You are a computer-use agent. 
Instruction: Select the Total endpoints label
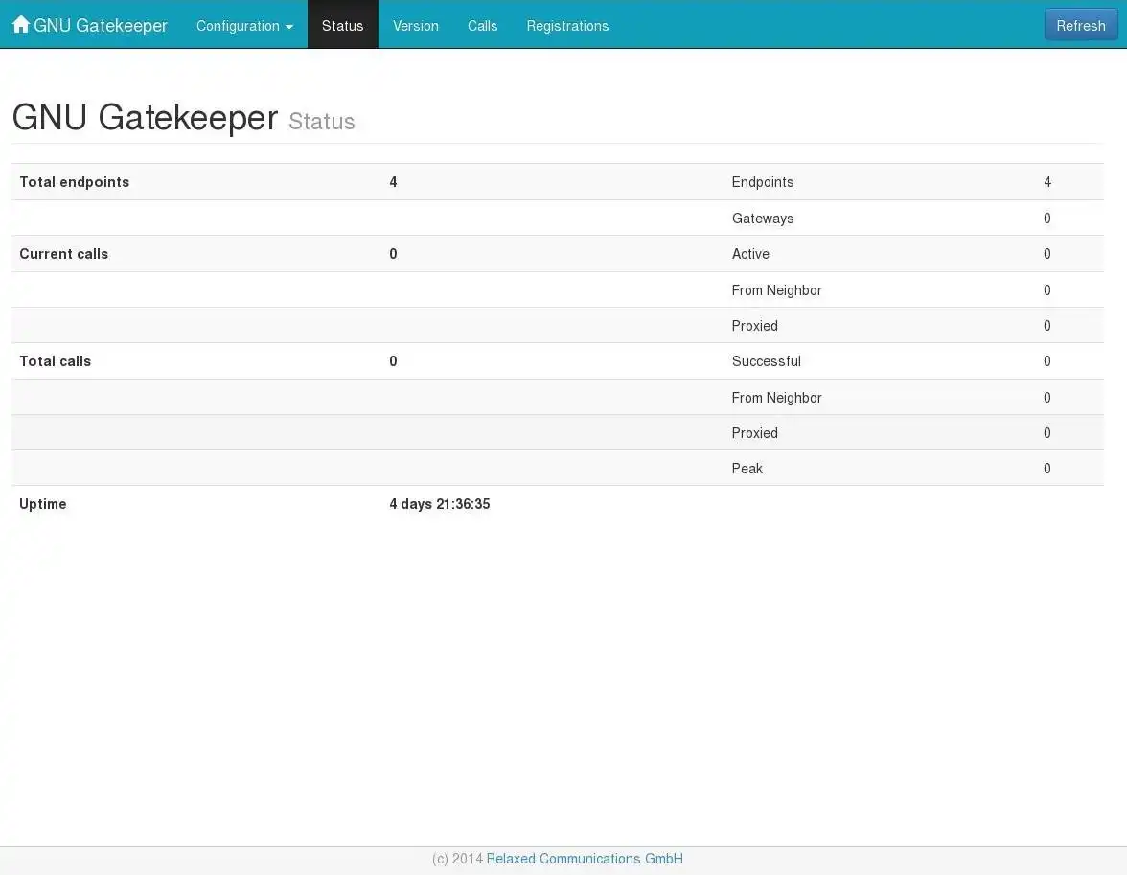pyautogui.click(x=74, y=182)
